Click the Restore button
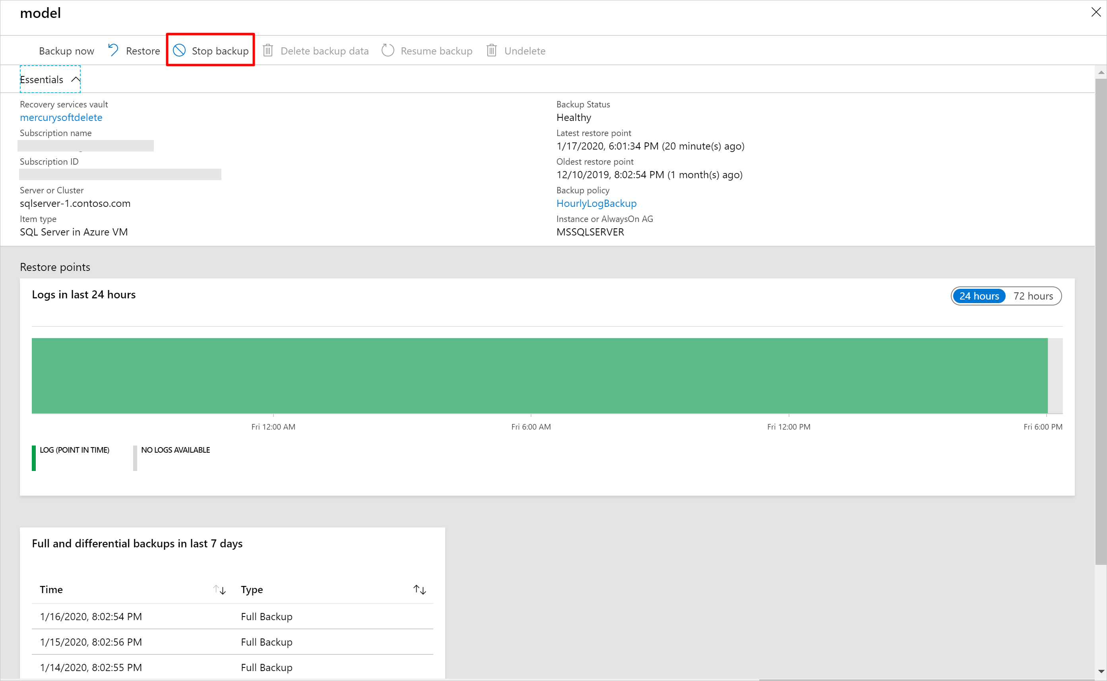1107x681 pixels. [x=133, y=50]
